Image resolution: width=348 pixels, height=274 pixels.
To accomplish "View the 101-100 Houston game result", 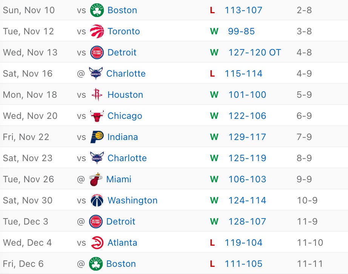I will (x=247, y=95).
